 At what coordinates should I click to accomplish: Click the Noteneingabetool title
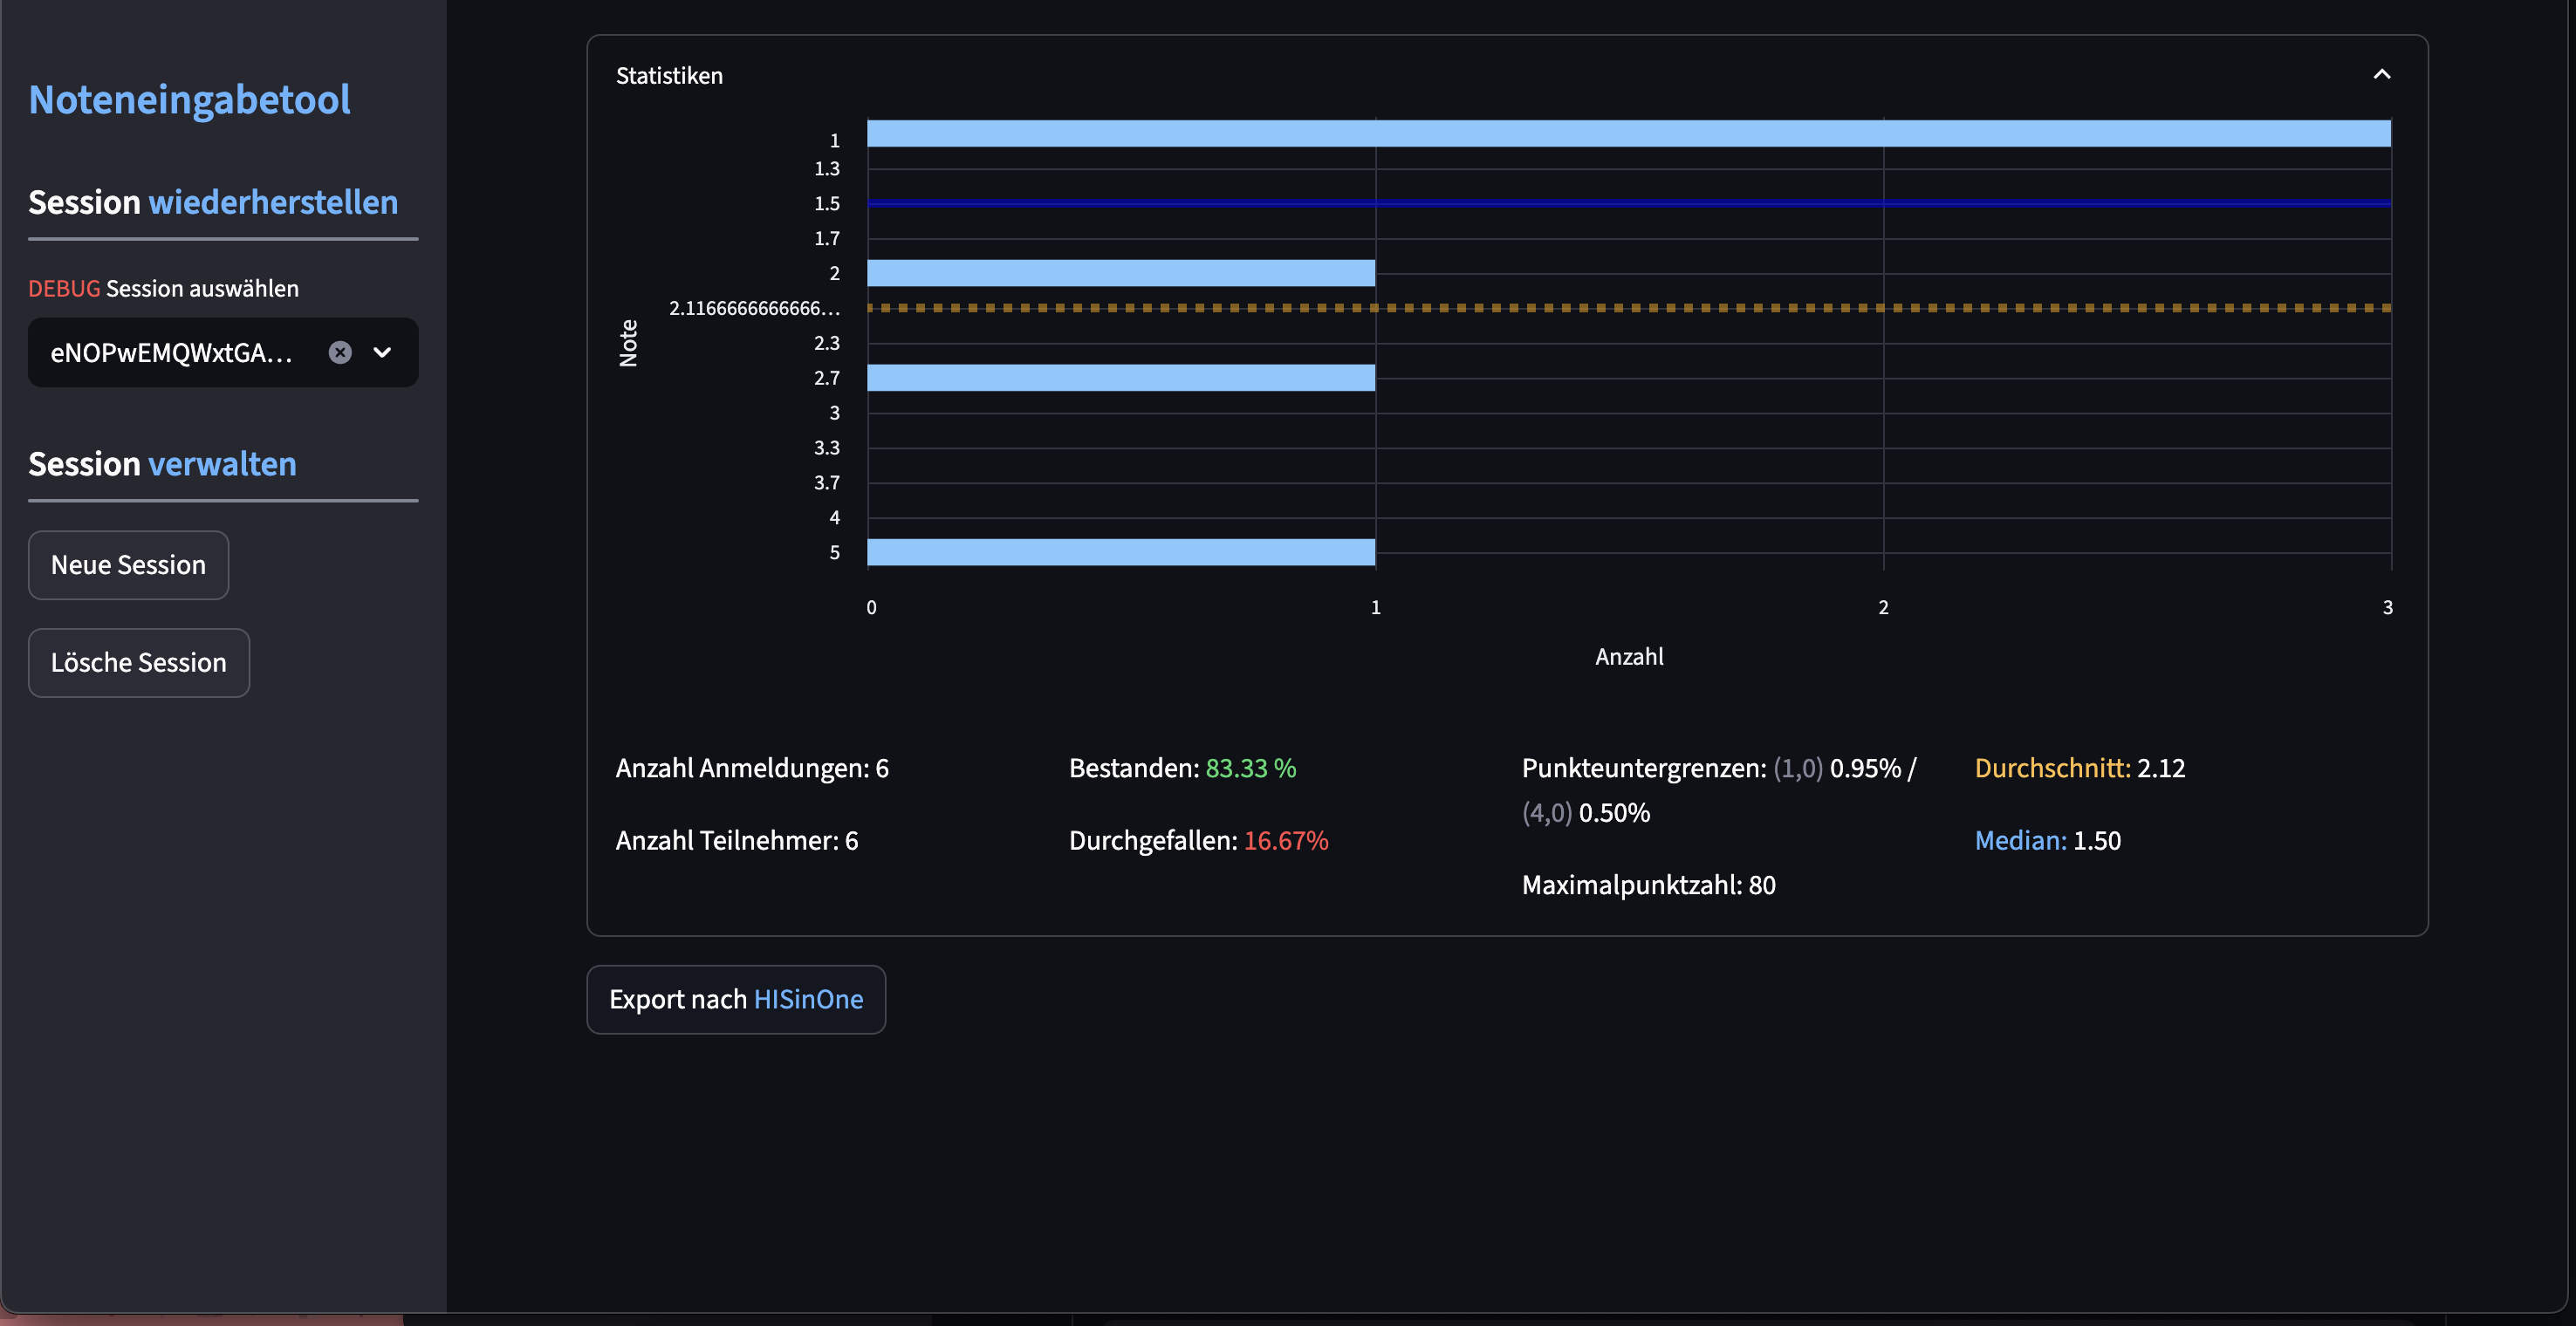(189, 99)
